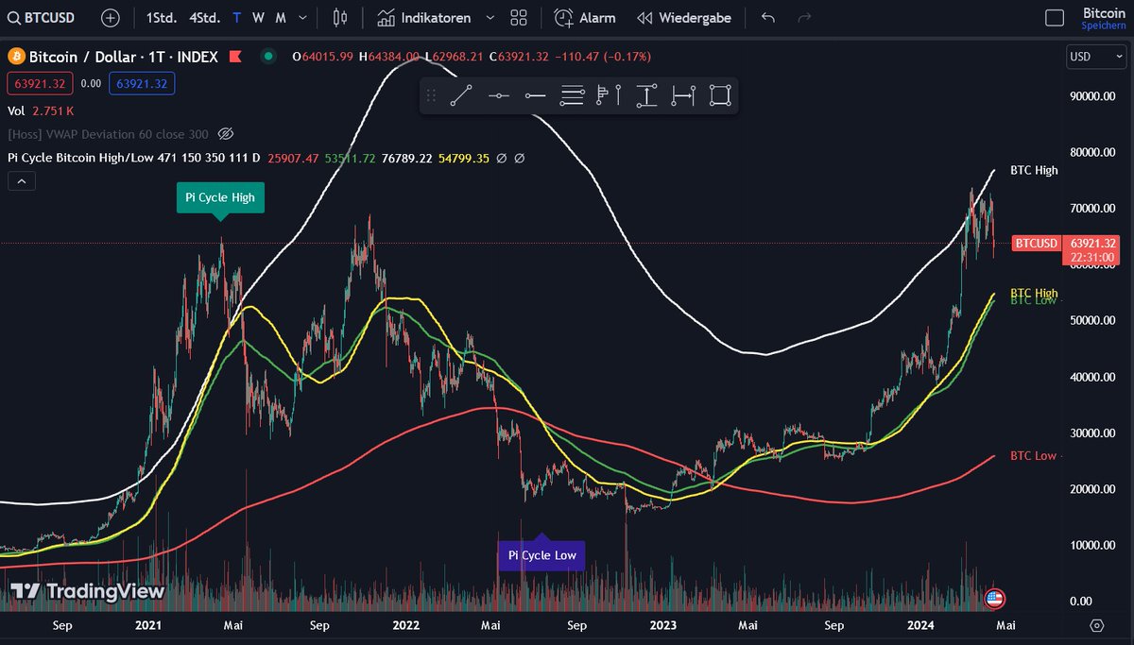The image size is (1134, 645).
Task: Select the Horizontal Line tool
Action: coord(499,94)
